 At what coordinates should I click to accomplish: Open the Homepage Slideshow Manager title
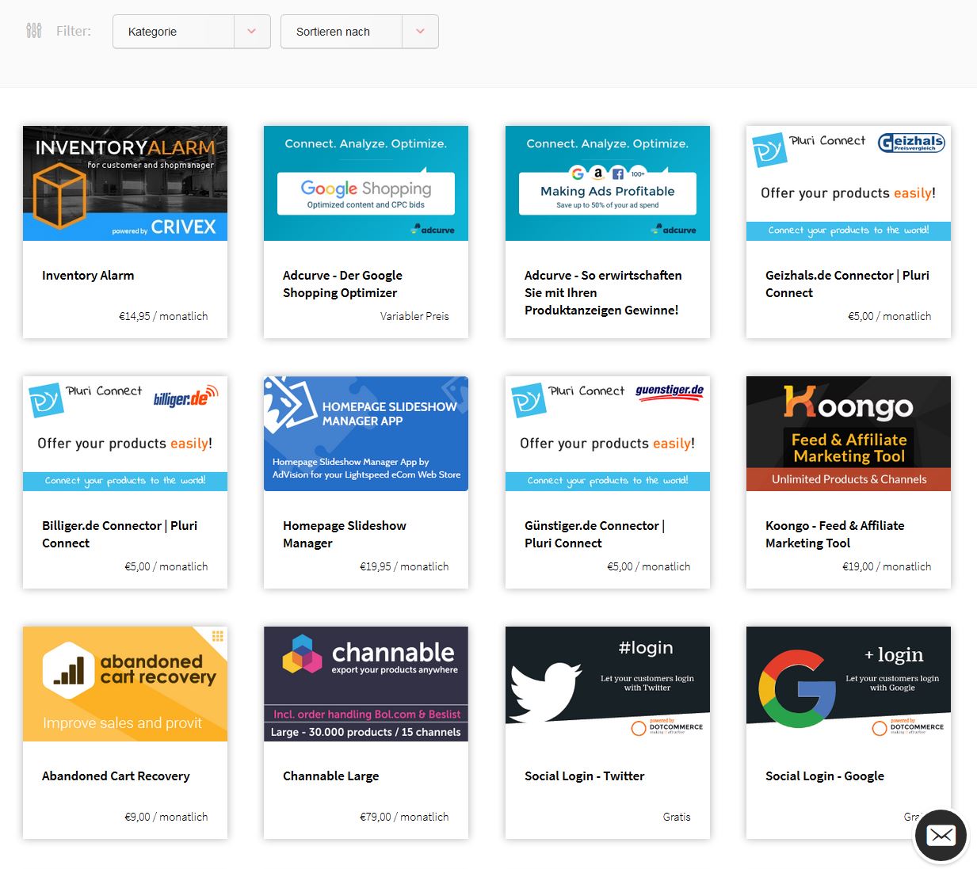[x=345, y=535]
